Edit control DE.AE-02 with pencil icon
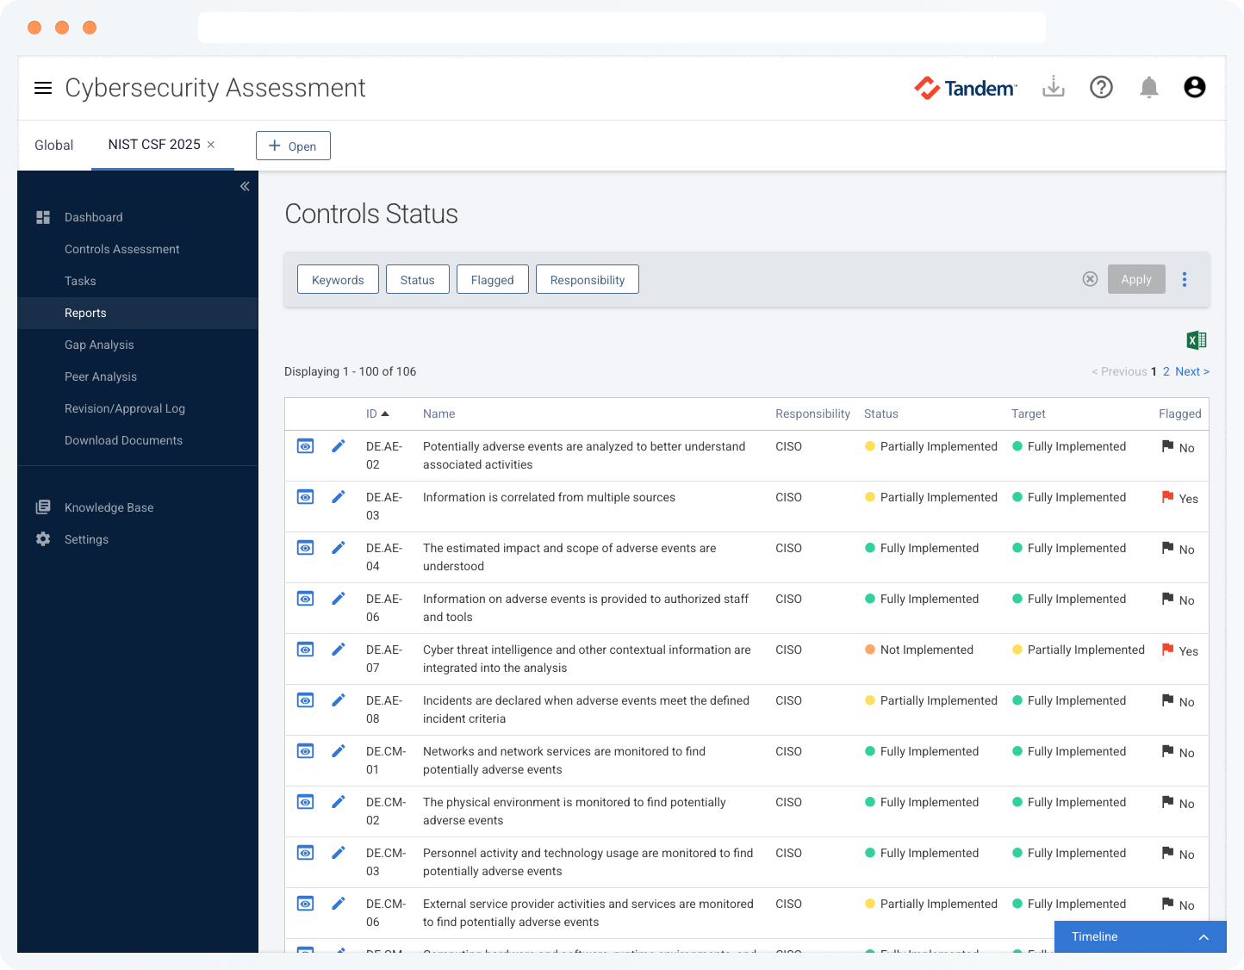This screenshot has width=1244, height=970. [339, 446]
